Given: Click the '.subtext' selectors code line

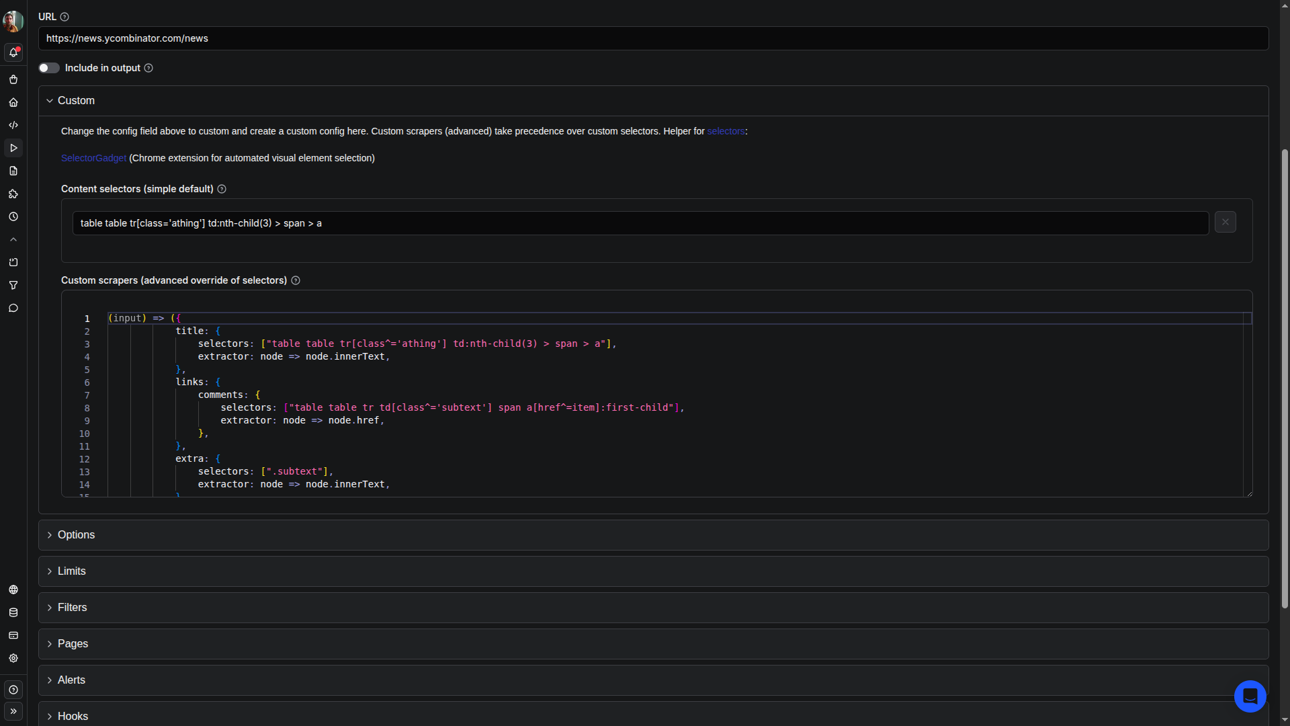Looking at the screenshot, I should coord(265,471).
